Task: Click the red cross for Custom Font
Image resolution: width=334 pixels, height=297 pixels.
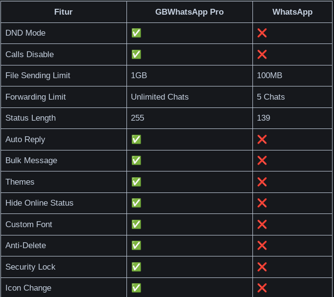Action: coord(262,224)
